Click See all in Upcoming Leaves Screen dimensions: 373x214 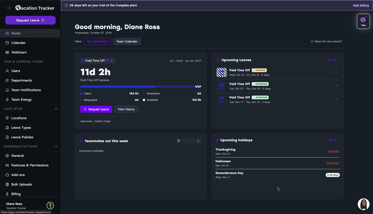click(333, 60)
